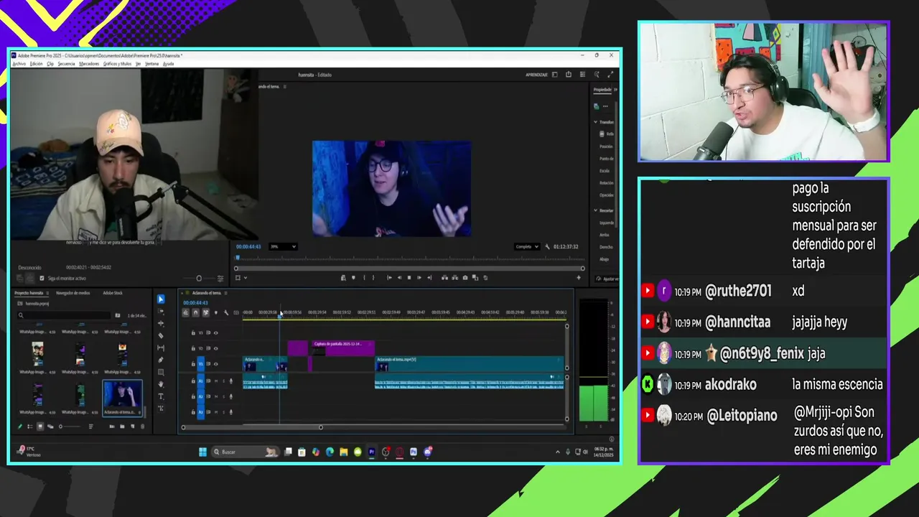
Task: Open the Export share icon in header
Action: [x=569, y=75]
